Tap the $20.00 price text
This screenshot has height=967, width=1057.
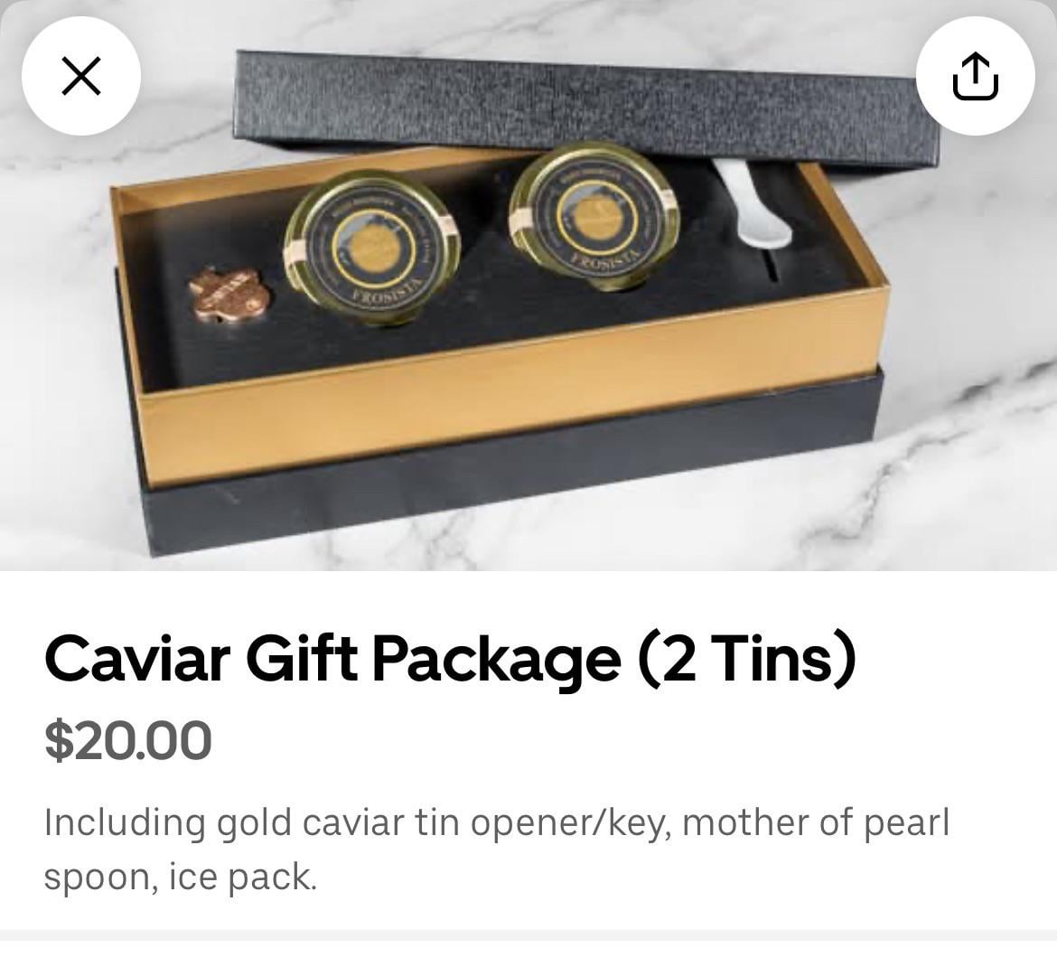point(128,740)
